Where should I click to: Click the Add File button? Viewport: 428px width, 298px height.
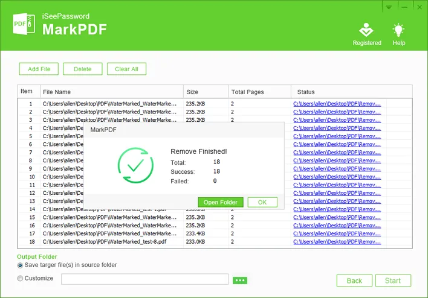(39, 69)
